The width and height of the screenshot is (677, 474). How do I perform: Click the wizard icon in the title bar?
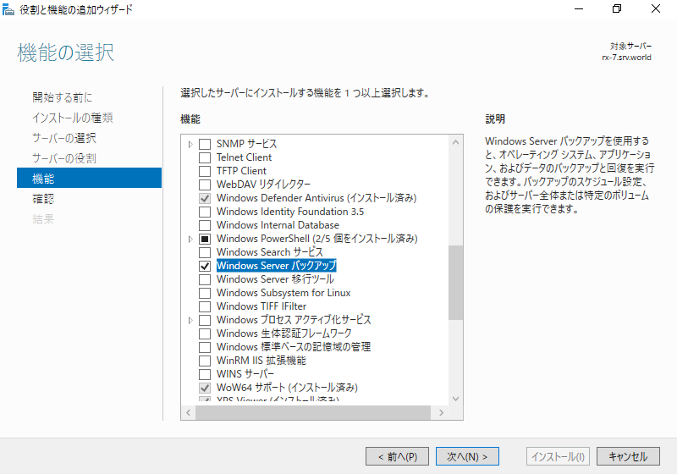(8, 9)
